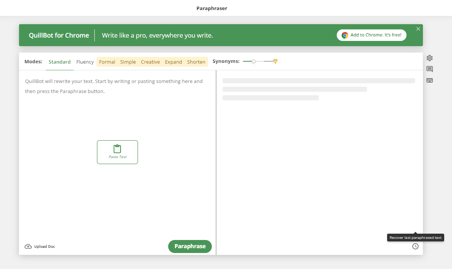Open the keyboard hotkeys icon
This screenshot has width=452, height=269.
point(430,80)
